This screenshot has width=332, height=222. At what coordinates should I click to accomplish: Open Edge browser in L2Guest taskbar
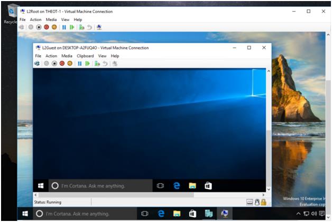coord(177,186)
